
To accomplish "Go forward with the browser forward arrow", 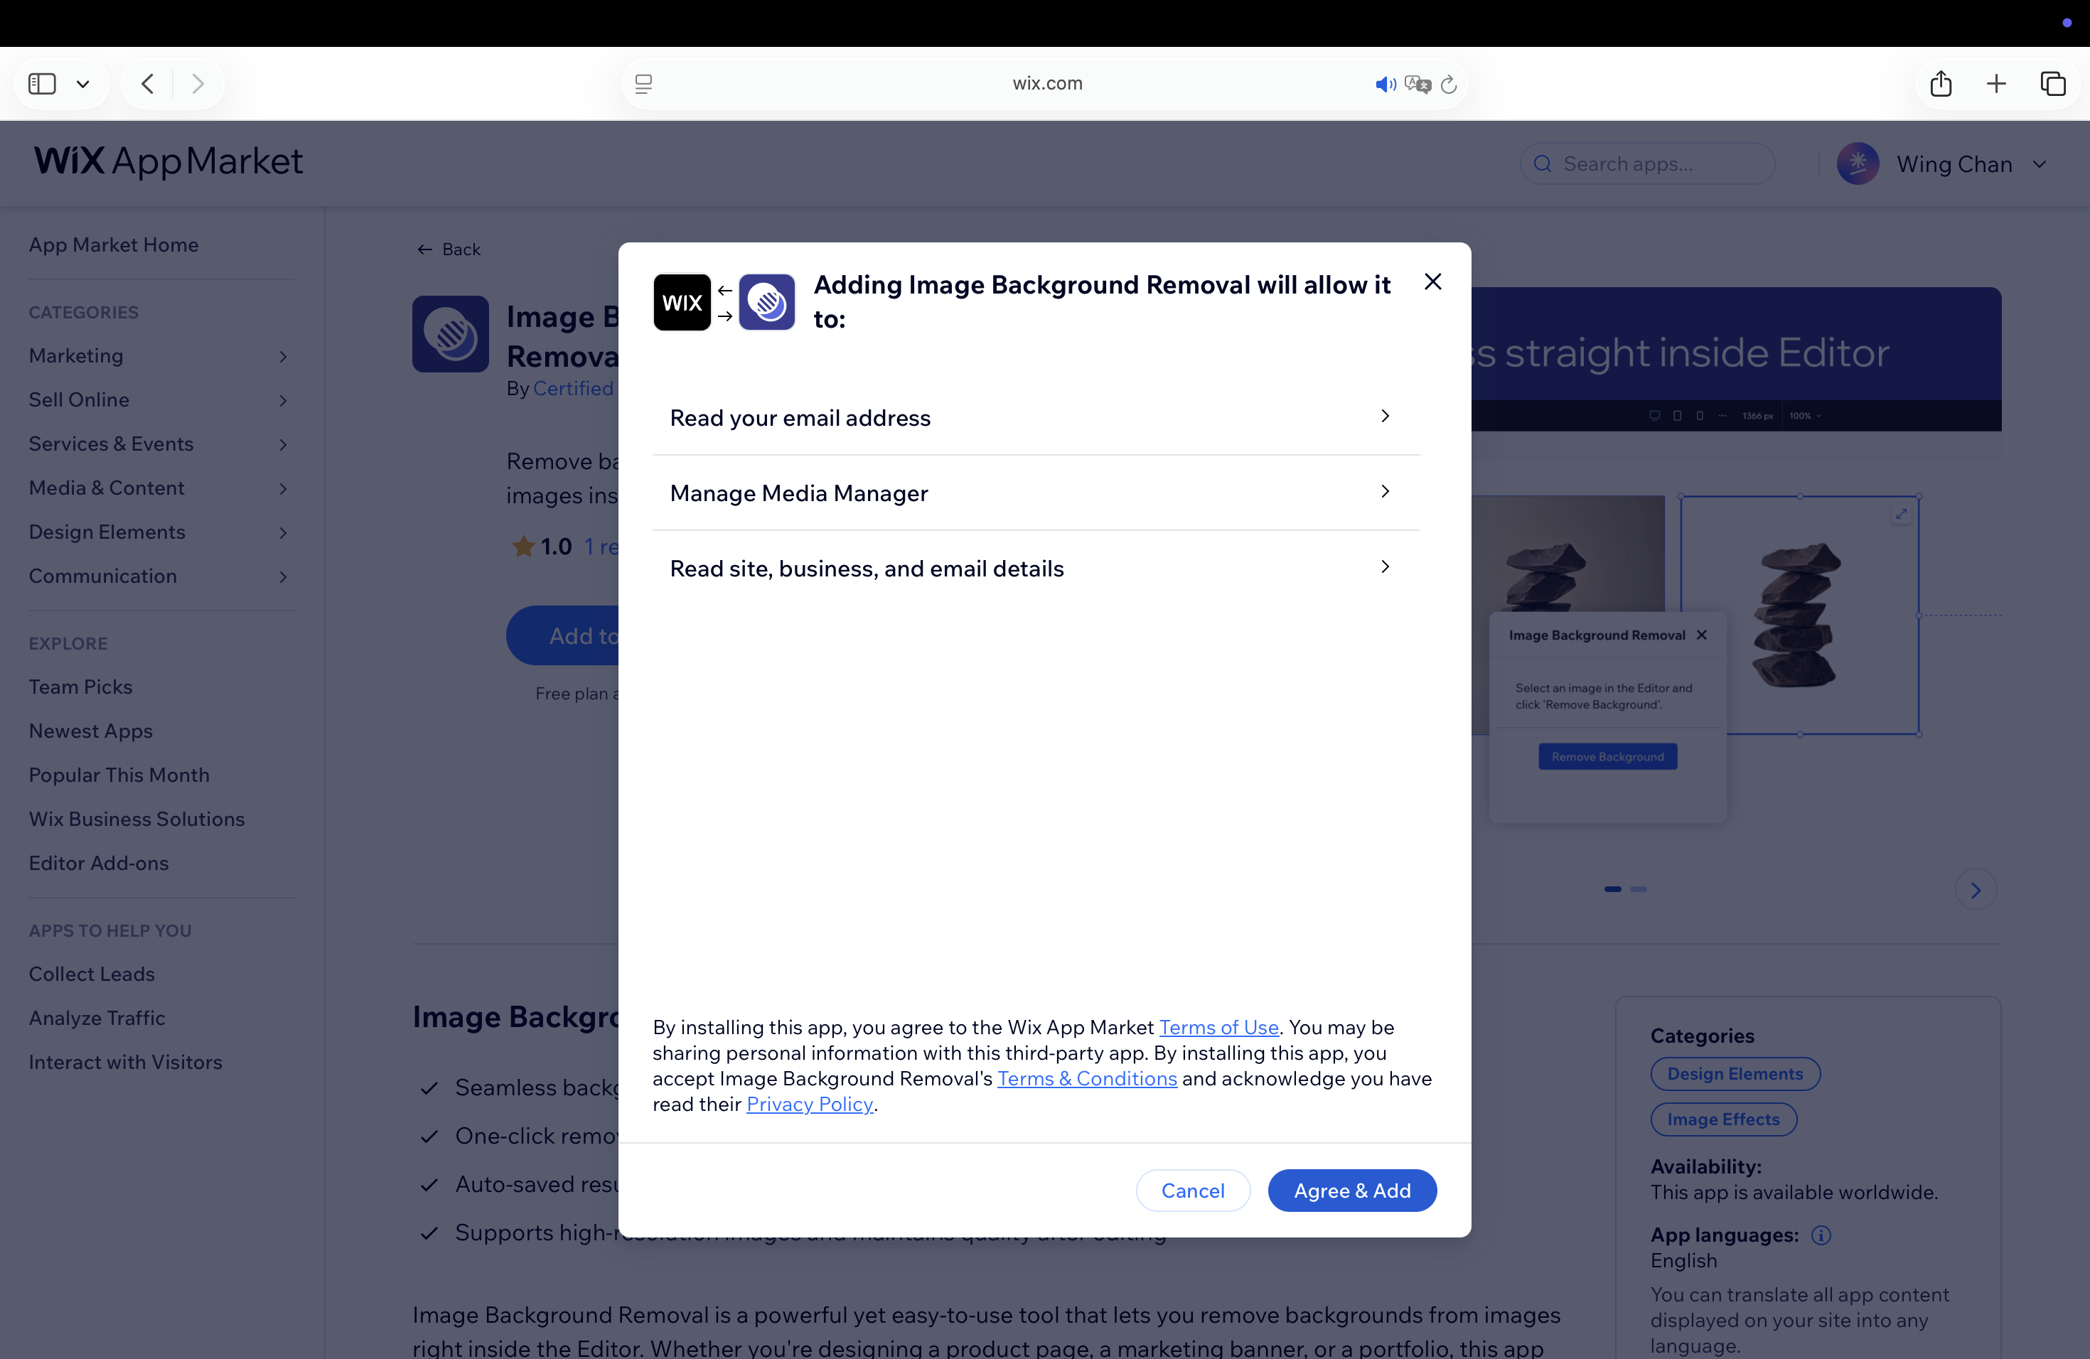I will coord(198,83).
